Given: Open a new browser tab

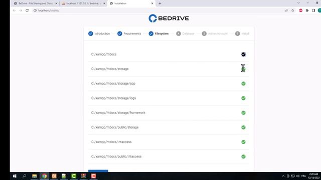Looking at the screenshot, I should coord(160,3).
